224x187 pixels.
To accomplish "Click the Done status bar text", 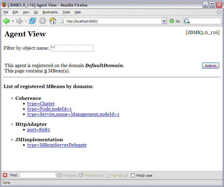I will coord(7,183).
